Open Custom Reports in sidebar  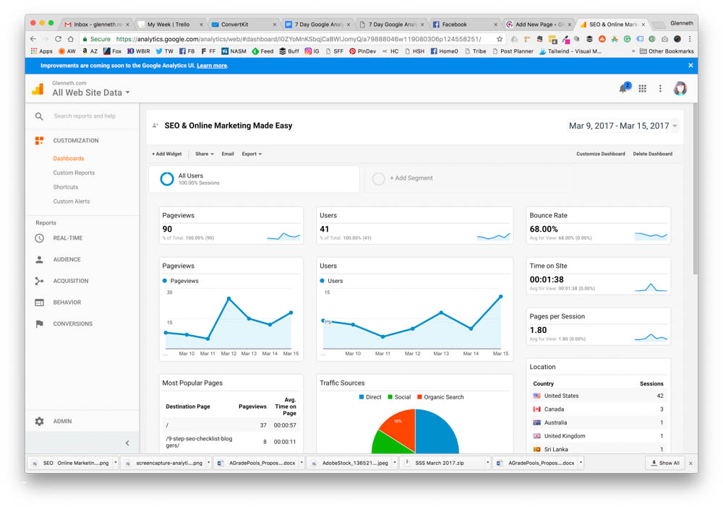[x=74, y=173]
